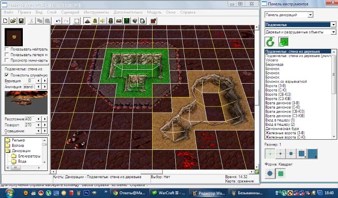Screen dimensions: 338x198
Task: Choose the circle brush shape
Action: coord(270,174)
